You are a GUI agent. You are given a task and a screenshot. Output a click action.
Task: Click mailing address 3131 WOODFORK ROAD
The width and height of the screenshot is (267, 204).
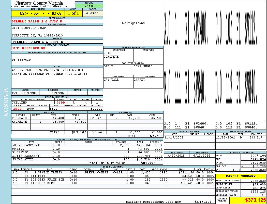click(29, 28)
